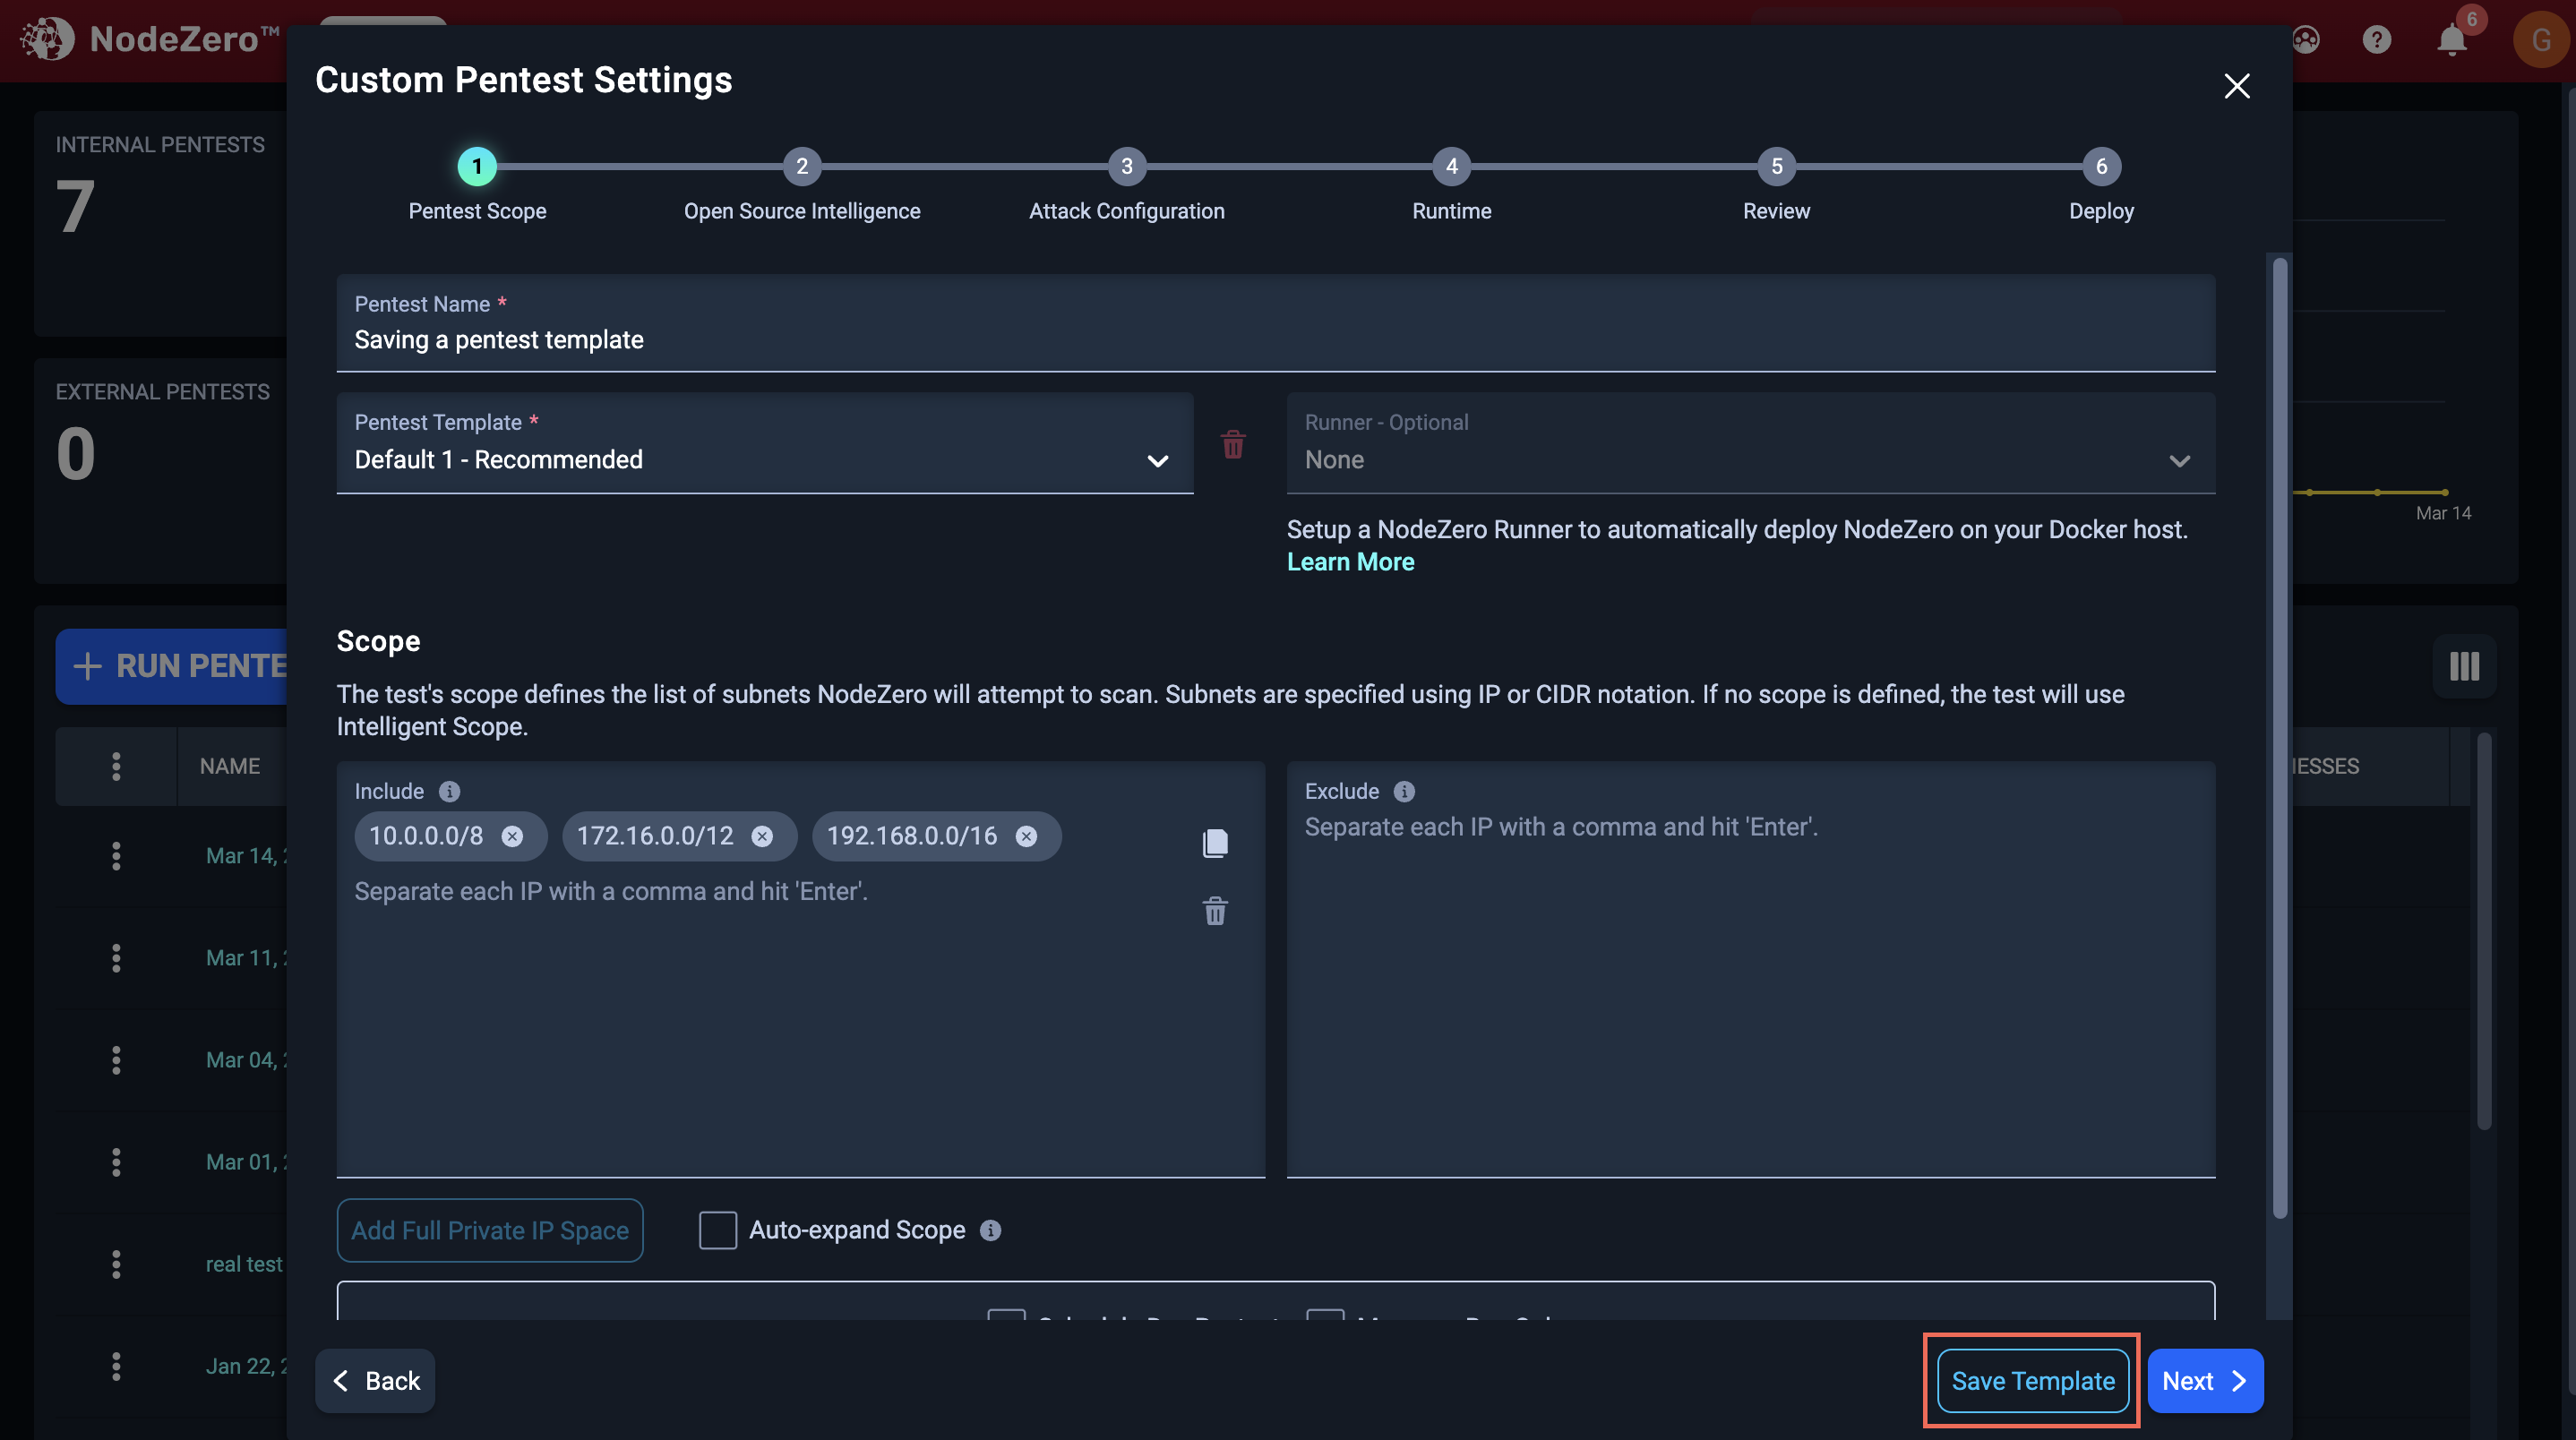
Task: Delete the pentest template via red trash icon
Action: tap(1233, 444)
